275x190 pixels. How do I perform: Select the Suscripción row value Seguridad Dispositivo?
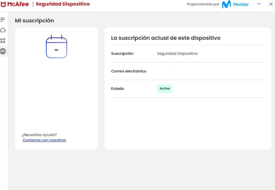(x=177, y=53)
